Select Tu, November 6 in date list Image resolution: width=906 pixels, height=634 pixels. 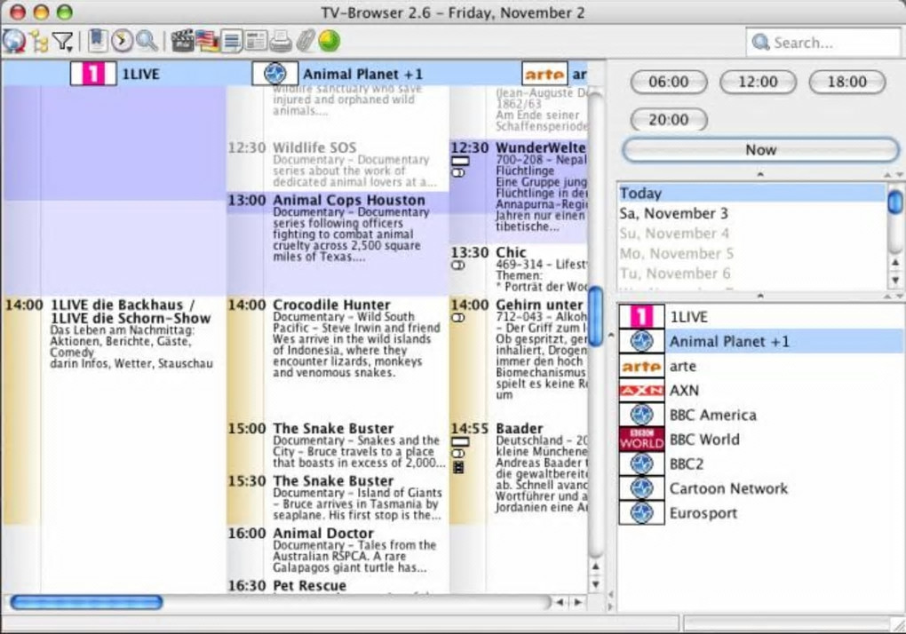[x=751, y=273]
